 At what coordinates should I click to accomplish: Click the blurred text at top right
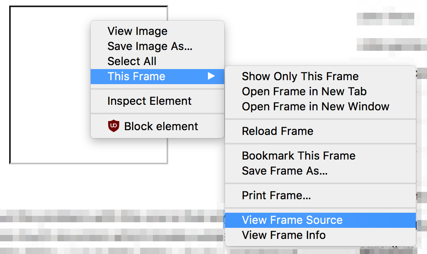coord(385,19)
